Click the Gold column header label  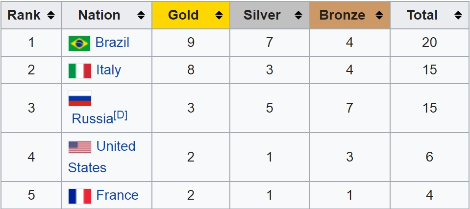(x=183, y=15)
